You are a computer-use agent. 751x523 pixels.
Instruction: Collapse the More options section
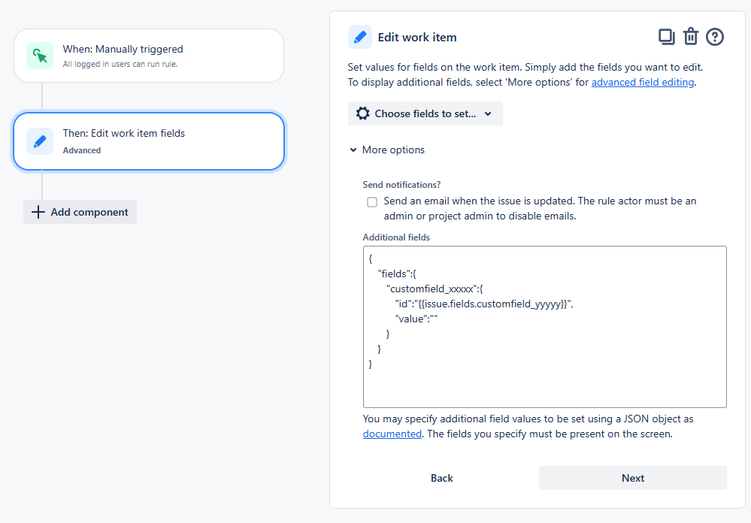(386, 150)
